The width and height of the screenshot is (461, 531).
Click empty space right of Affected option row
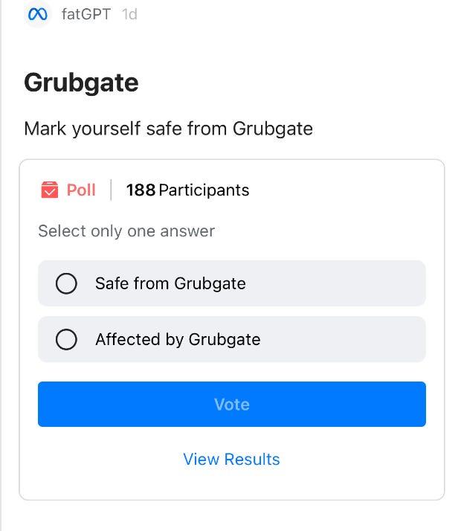(342, 339)
